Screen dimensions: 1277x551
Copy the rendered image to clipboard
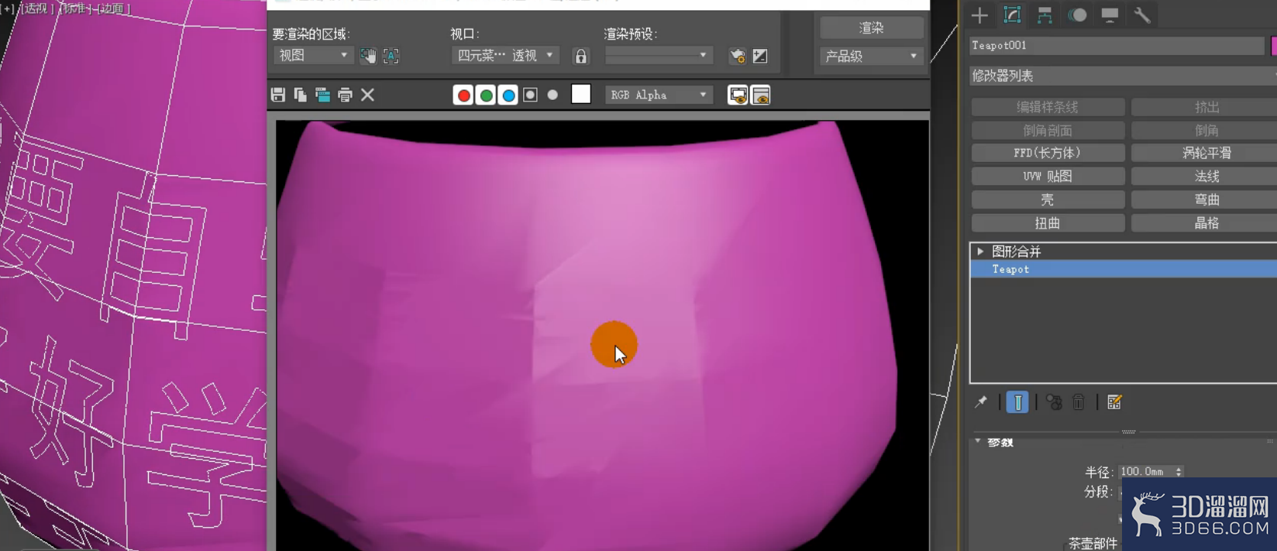click(300, 95)
